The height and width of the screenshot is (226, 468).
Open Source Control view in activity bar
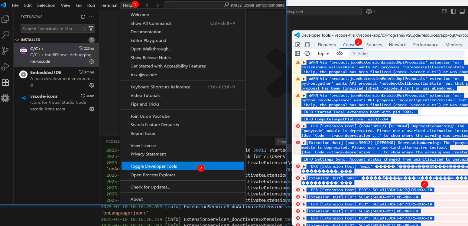(x=5, y=51)
